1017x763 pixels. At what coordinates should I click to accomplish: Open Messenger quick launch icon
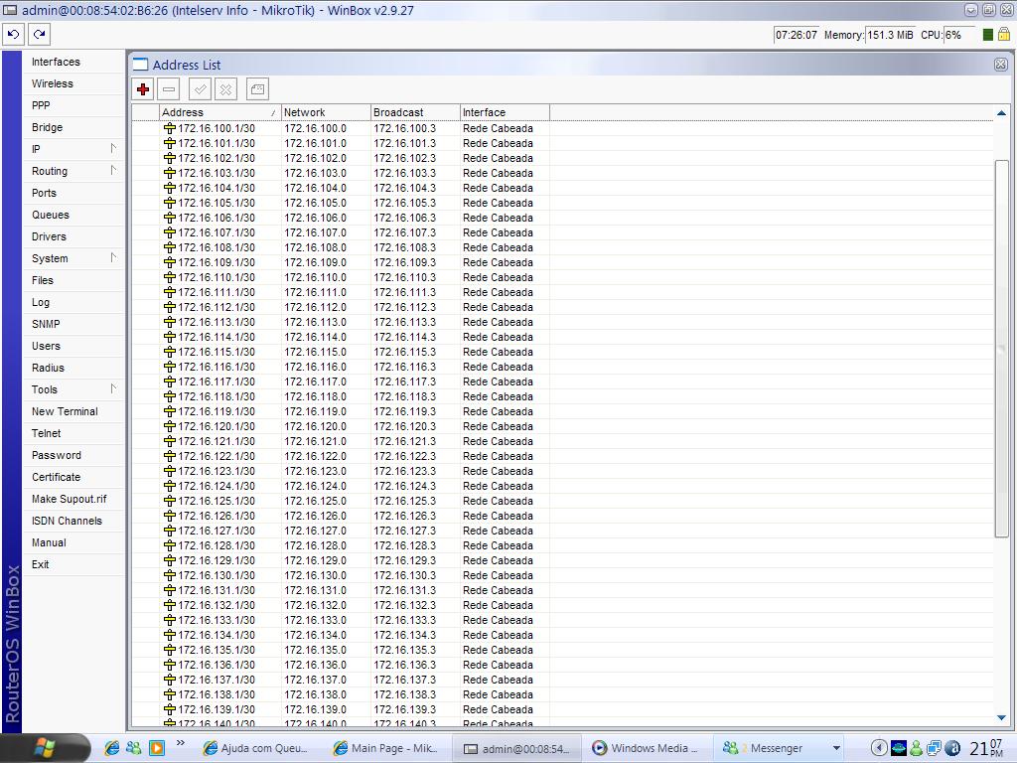pos(134,748)
